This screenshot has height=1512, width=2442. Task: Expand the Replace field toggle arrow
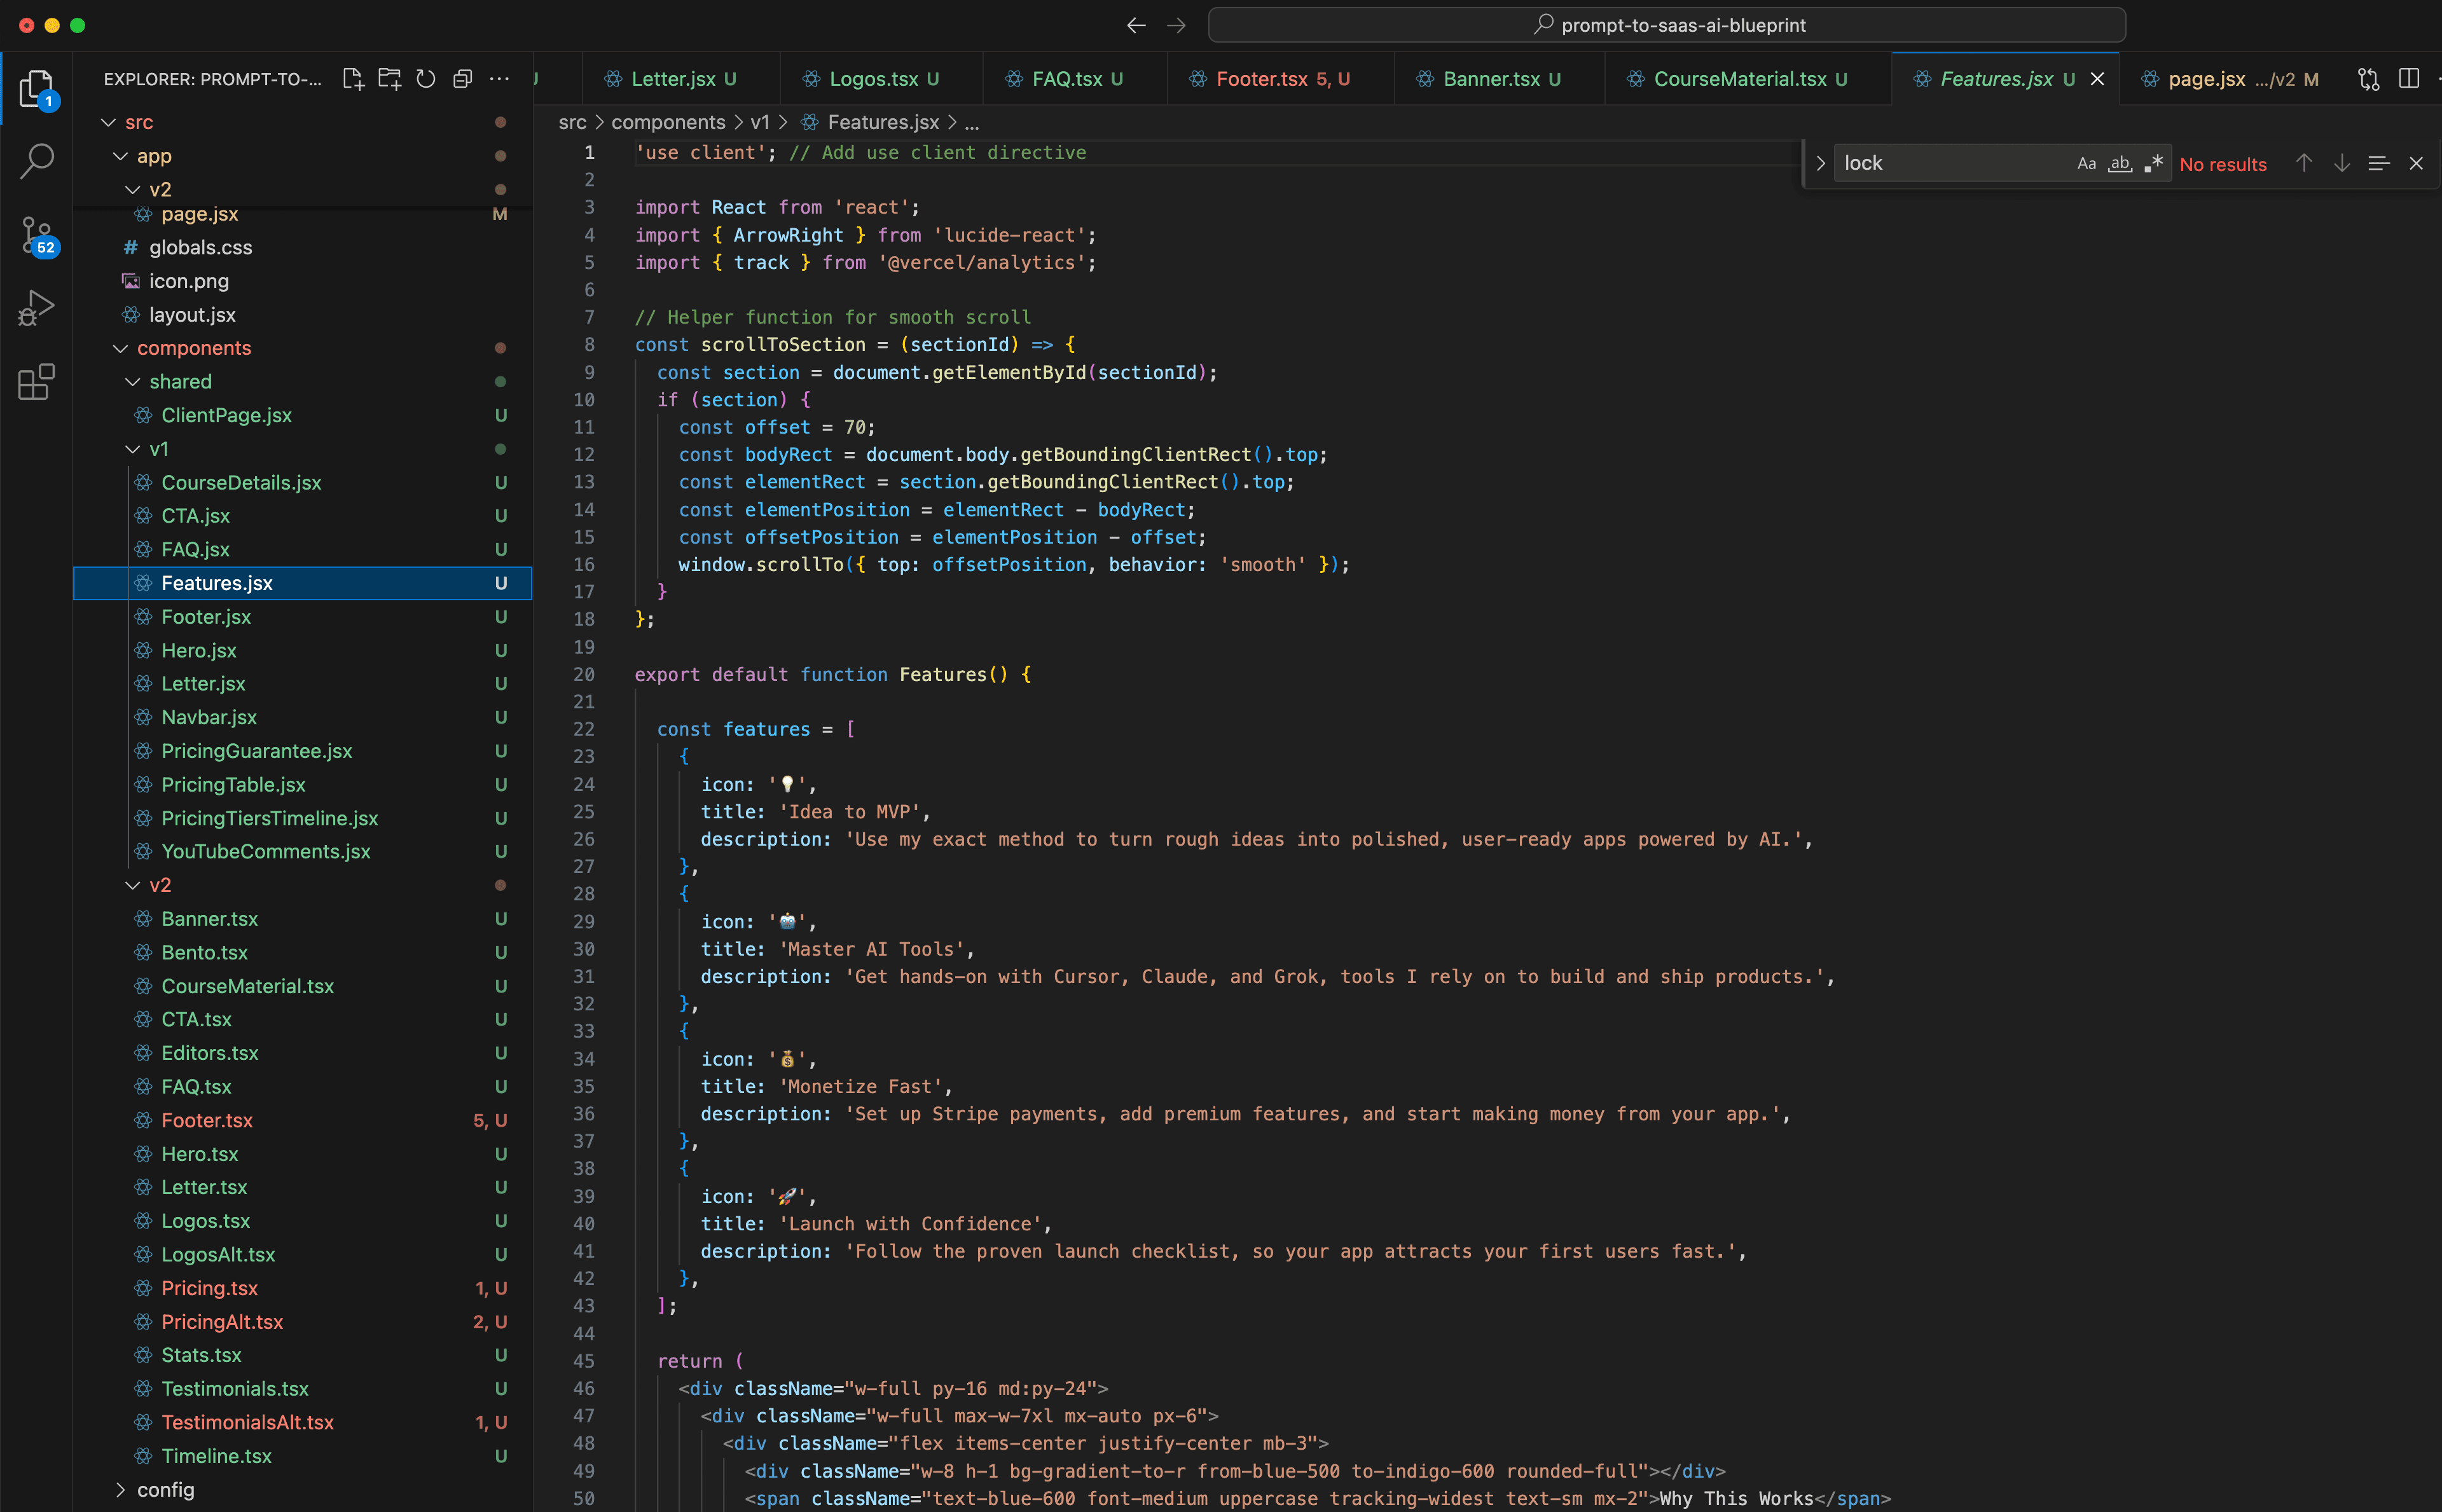click(1820, 163)
